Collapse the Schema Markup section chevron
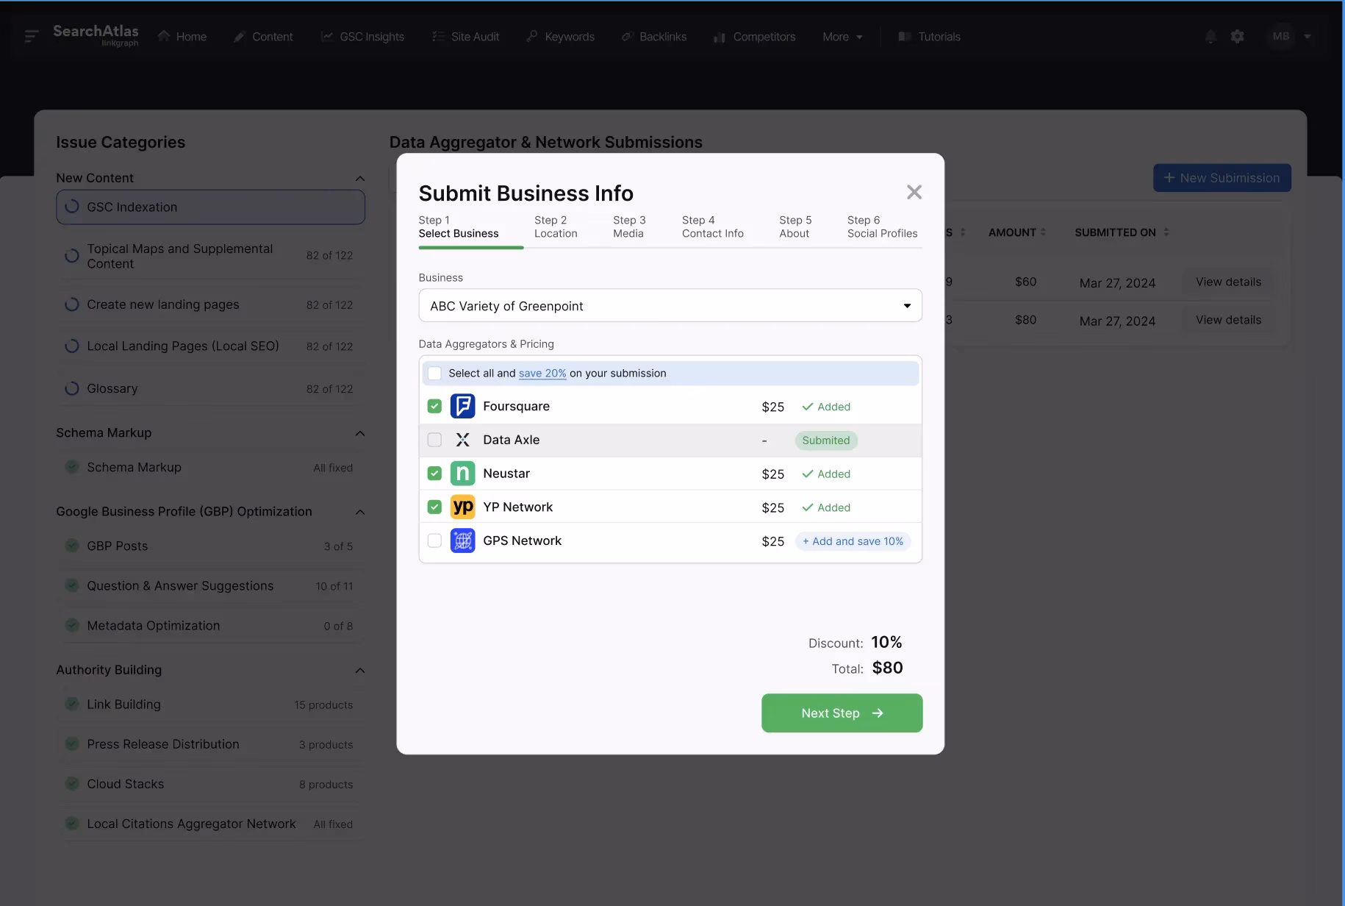This screenshot has height=906, width=1345. pyautogui.click(x=360, y=433)
